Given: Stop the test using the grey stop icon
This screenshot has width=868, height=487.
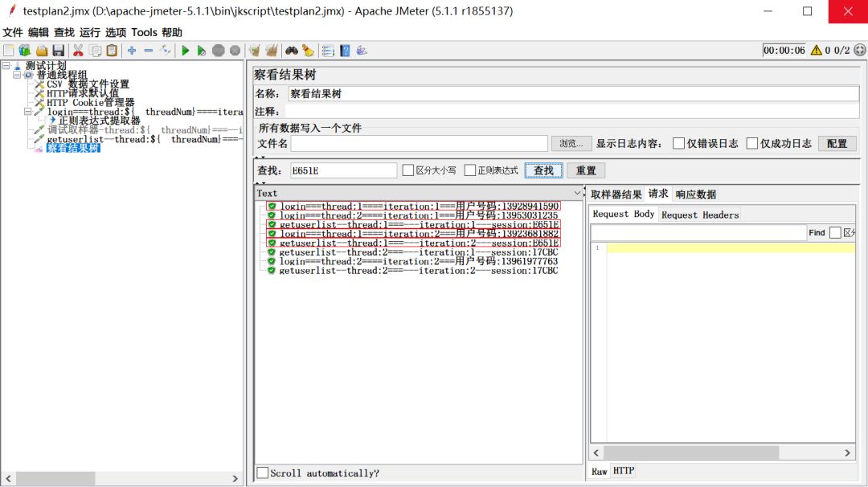Looking at the screenshot, I should pyautogui.click(x=219, y=50).
